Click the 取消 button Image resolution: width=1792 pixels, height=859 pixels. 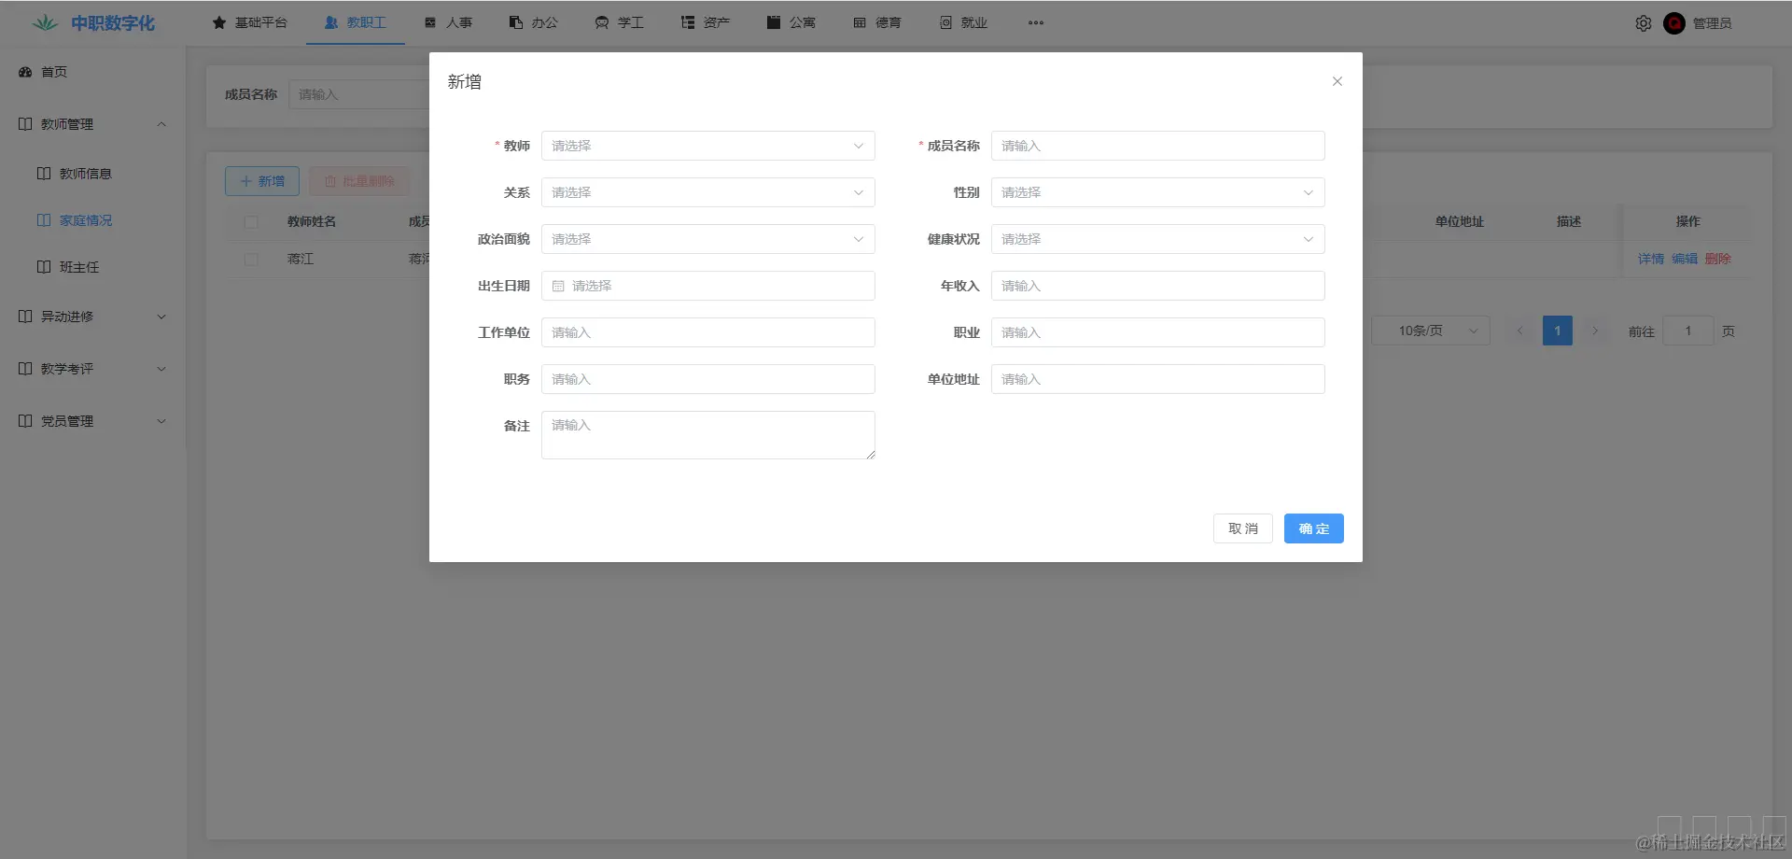pyautogui.click(x=1243, y=528)
